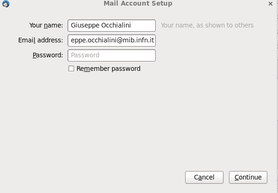Click the "Password:" field label
This screenshot has height=193, width=278.
tap(48, 55)
